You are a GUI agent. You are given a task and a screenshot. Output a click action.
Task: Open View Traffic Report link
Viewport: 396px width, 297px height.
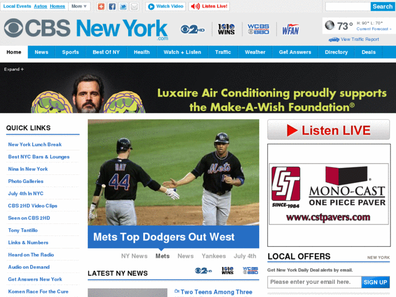360,39
